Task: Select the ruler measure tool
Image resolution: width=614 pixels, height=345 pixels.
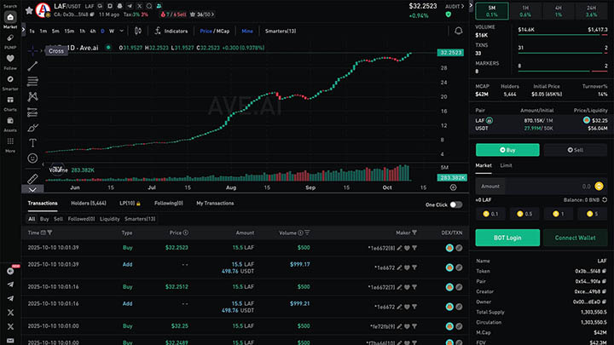Action: (32, 178)
